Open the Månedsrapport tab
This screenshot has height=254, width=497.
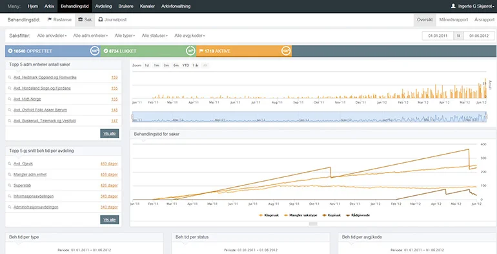click(x=454, y=19)
